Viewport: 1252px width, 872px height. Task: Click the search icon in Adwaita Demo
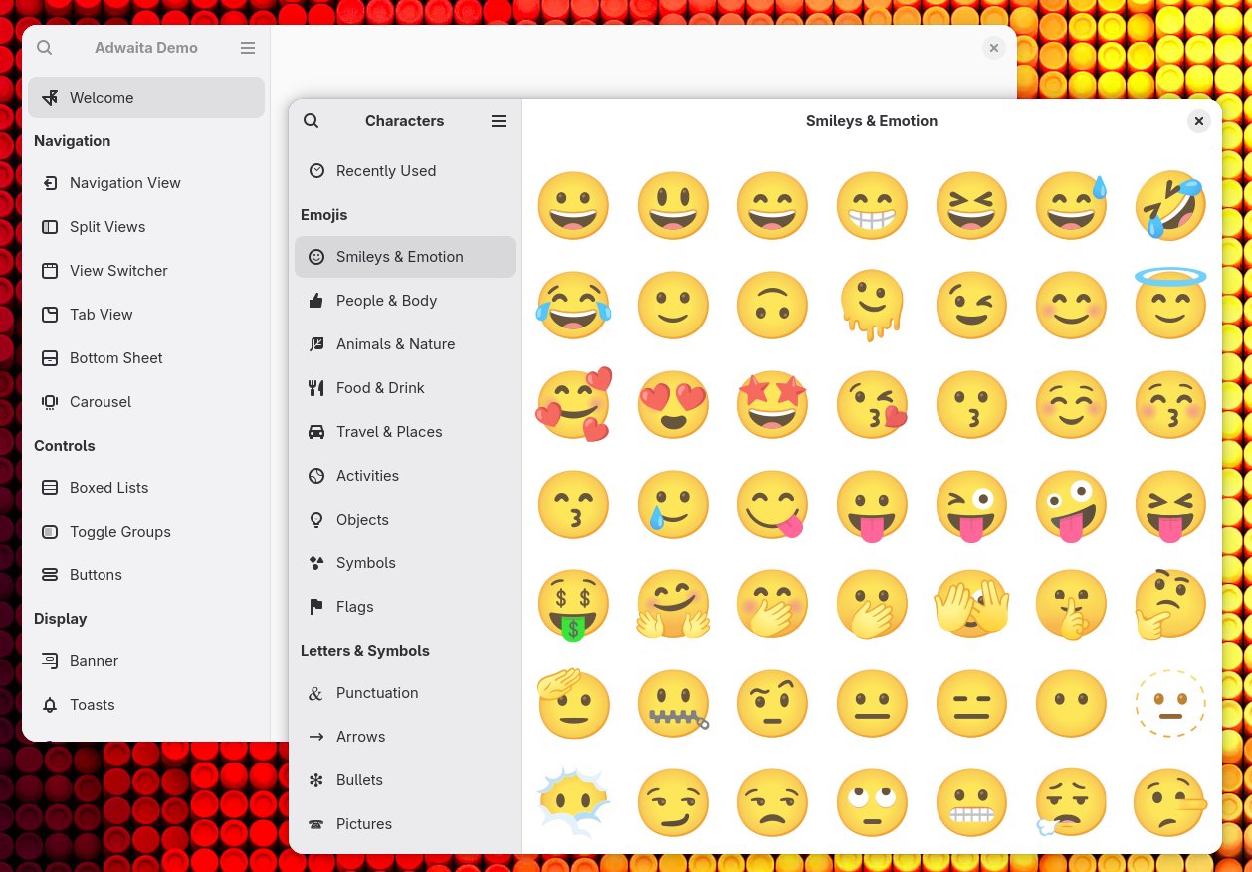click(45, 48)
